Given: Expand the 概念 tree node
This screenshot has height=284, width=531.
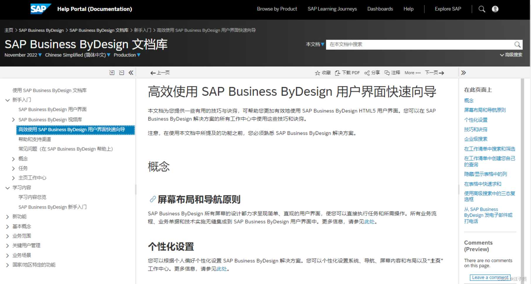Looking at the screenshot, I should [13, 159].
